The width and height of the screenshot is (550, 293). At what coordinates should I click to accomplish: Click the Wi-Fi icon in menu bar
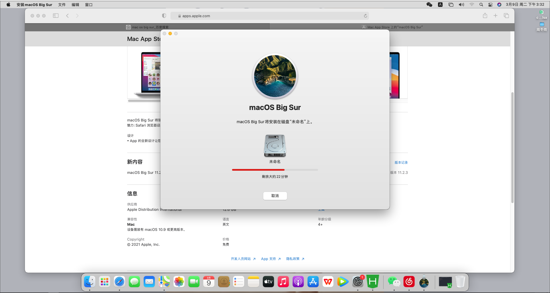click(472, 5)
